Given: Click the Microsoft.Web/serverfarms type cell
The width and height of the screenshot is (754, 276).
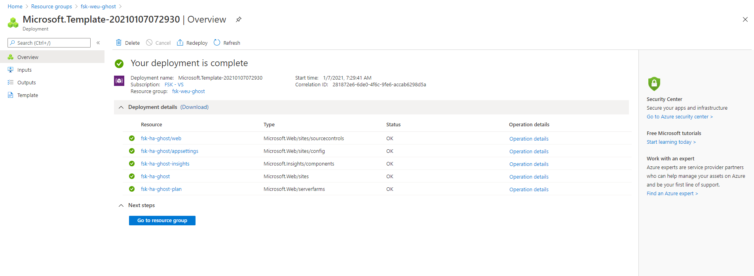Looking at the screenshot, I should (294, 189).
